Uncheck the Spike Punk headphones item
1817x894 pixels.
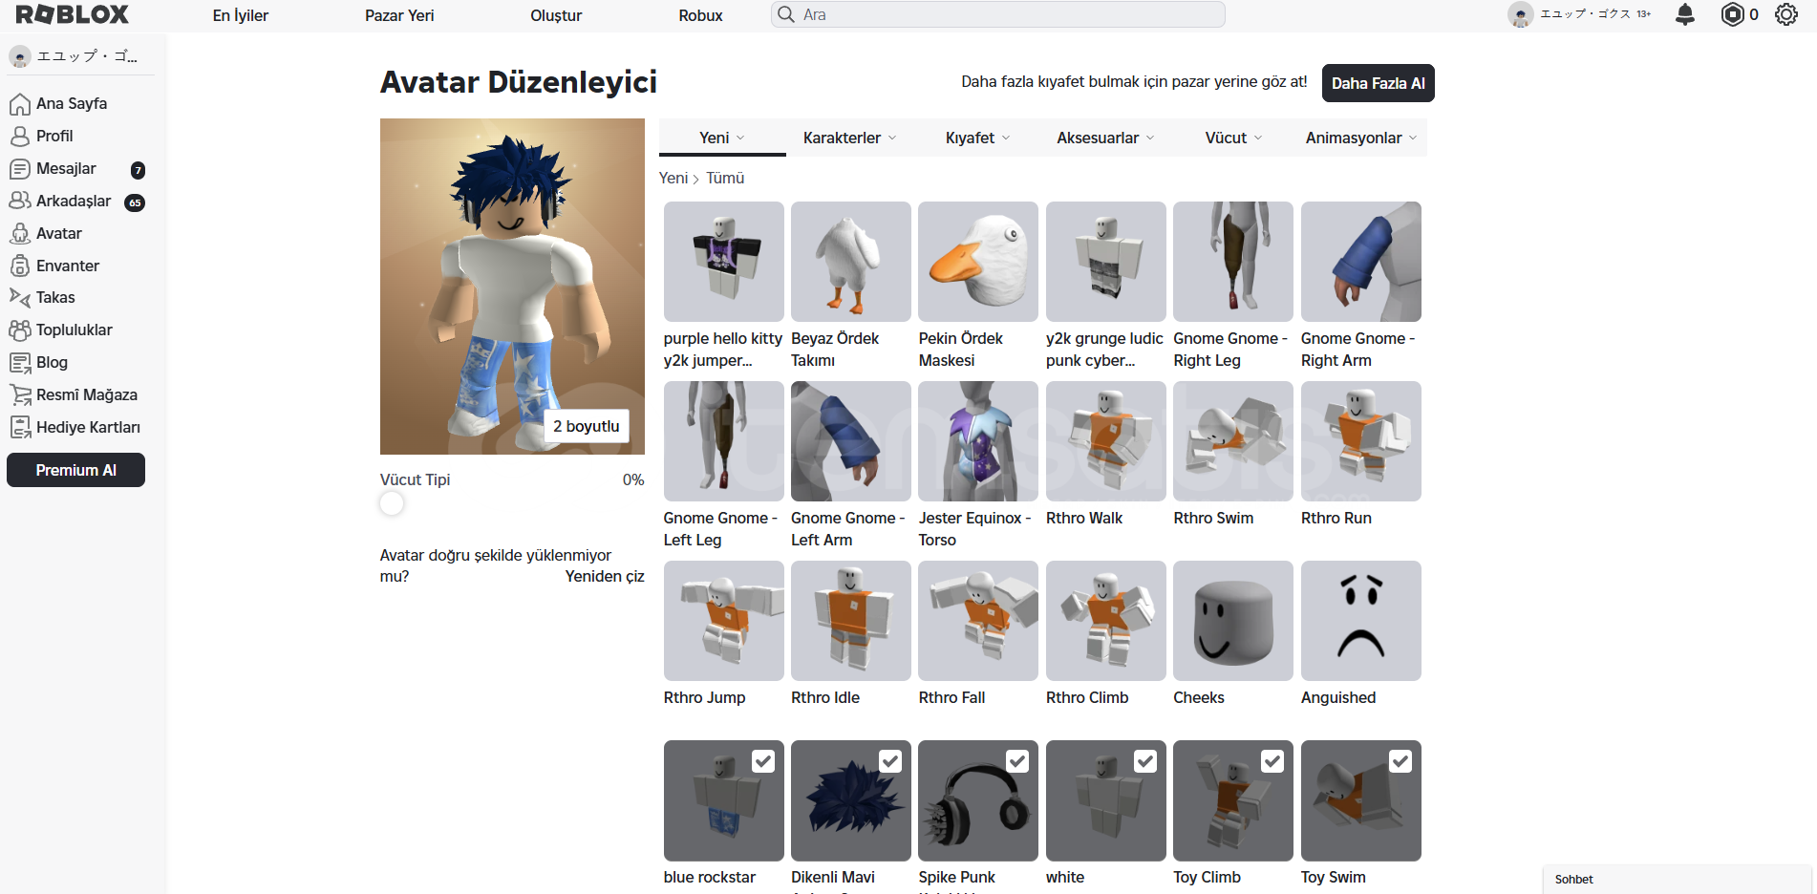[1017, 761]
